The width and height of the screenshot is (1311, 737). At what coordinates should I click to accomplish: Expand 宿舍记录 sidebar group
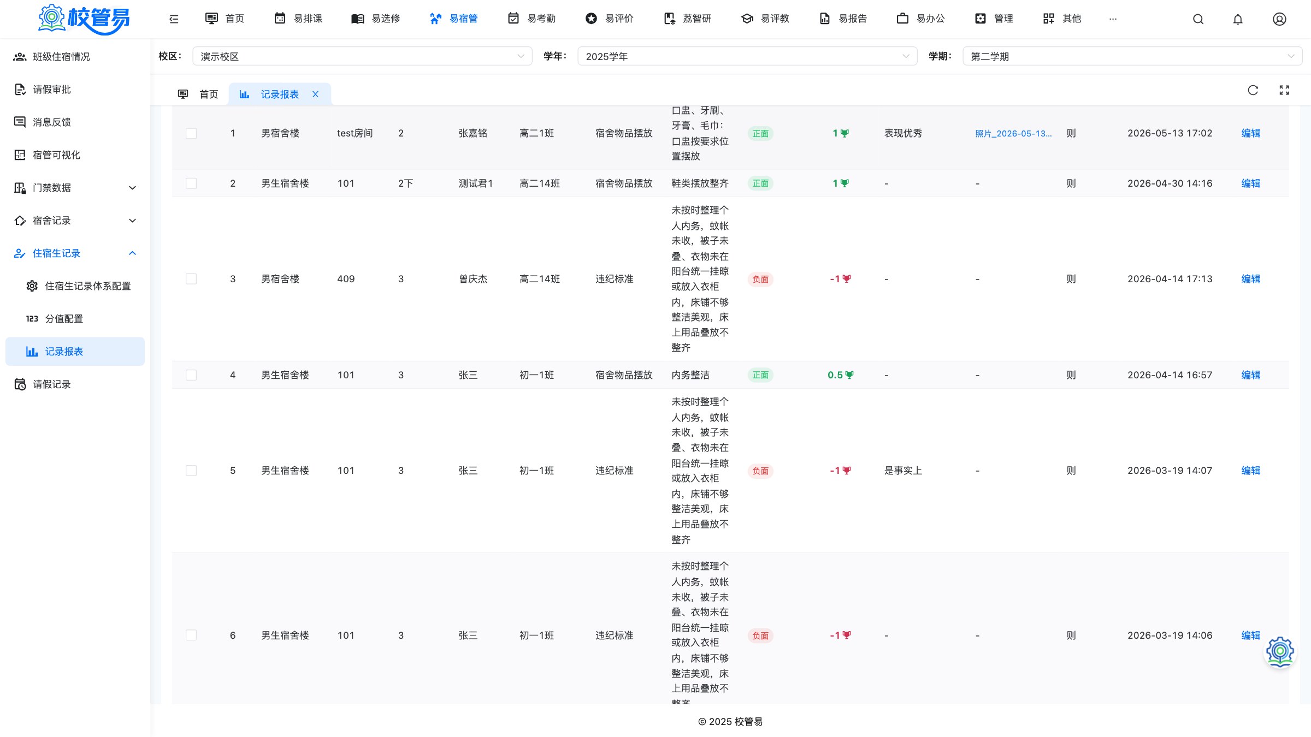(x=75, y=221)
